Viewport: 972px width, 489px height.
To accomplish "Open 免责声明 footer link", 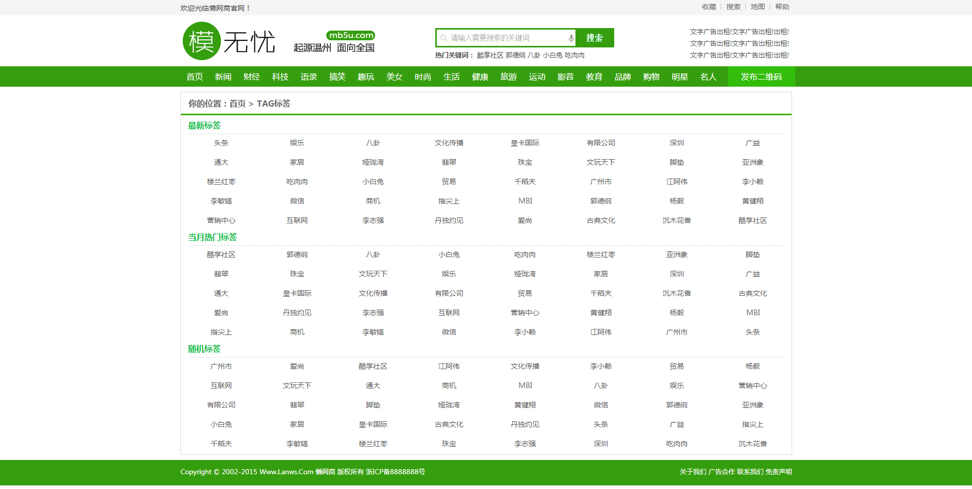I will [778, 472].
